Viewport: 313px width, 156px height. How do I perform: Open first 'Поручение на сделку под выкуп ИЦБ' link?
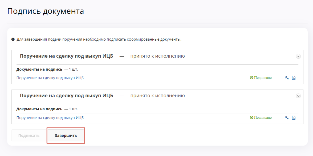click(50, 78)
